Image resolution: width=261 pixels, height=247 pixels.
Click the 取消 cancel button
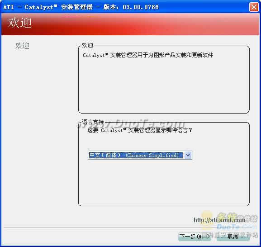point(233,236)
